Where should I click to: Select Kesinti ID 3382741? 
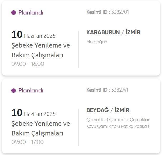tap(120, 90)
